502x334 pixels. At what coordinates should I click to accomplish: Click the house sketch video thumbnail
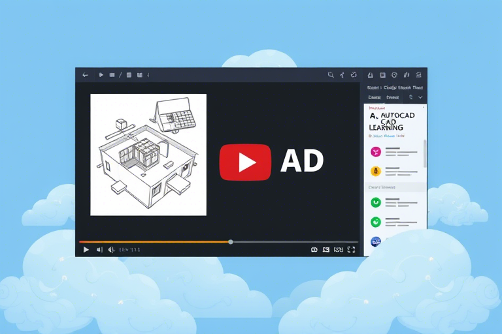click(x=148, y=155)
